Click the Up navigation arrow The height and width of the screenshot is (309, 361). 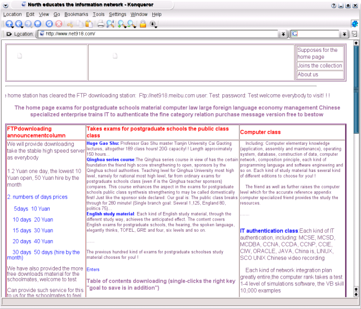(9, 24)
